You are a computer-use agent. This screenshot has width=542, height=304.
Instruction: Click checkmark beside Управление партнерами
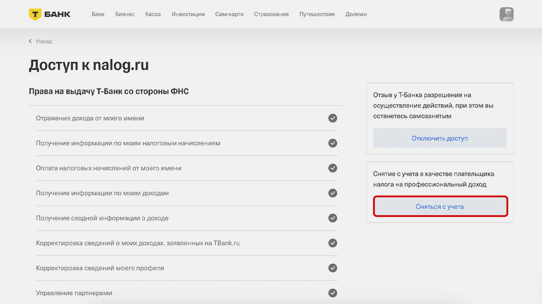pos(333,293)
